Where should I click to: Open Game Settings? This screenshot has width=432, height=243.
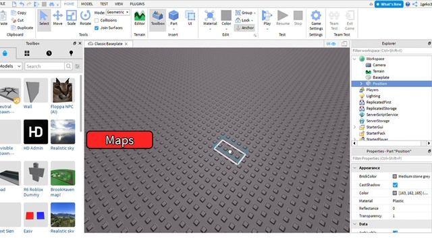316,20
